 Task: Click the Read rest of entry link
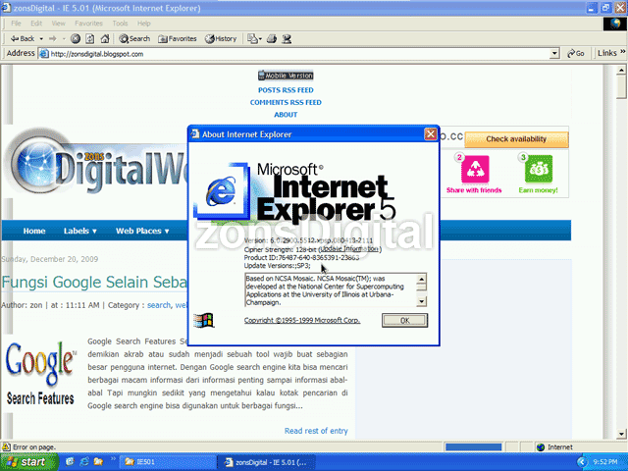[x=316, y=431]
